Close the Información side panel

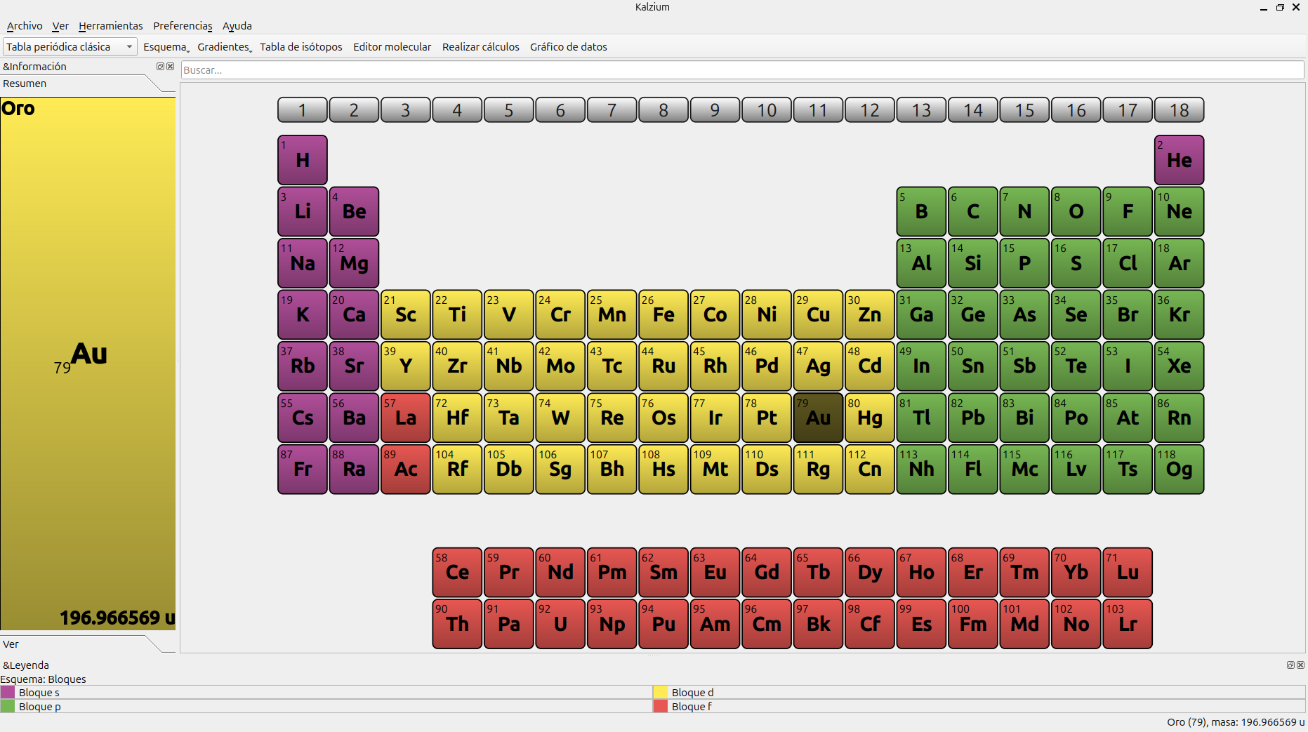coord(170,67)
